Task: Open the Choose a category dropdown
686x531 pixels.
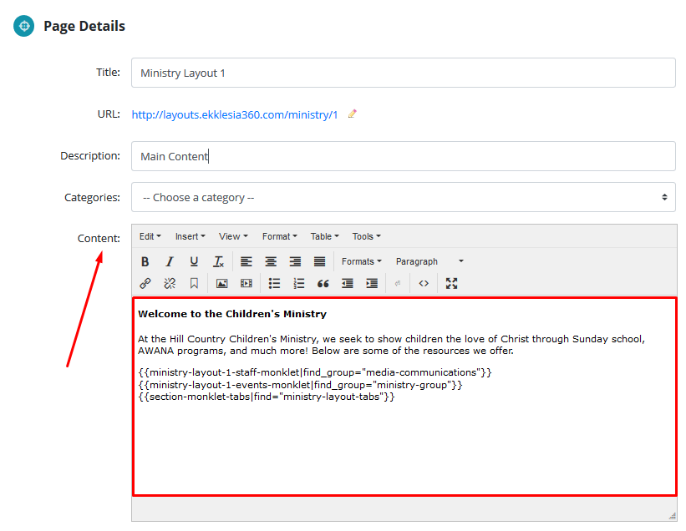Action: 404,197
